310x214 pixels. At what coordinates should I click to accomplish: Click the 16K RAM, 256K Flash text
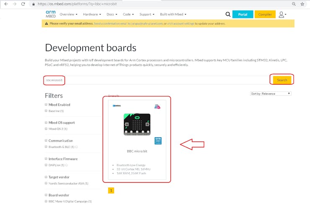tap(131, 173)
